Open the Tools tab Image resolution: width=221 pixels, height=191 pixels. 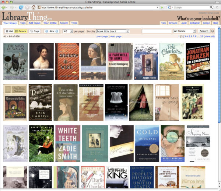(74, 23)
